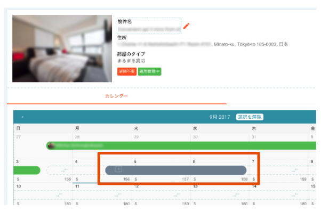Screen dimensions: 321x212
Task: Click swap arrows icon in day 7 cell
Action: 295,170
